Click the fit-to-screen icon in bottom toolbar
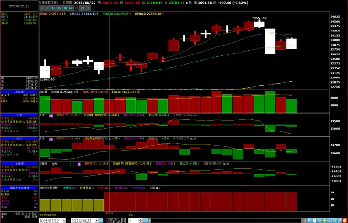Image resolution: width=348 pixels, height=223 pixels. (334, 221)
